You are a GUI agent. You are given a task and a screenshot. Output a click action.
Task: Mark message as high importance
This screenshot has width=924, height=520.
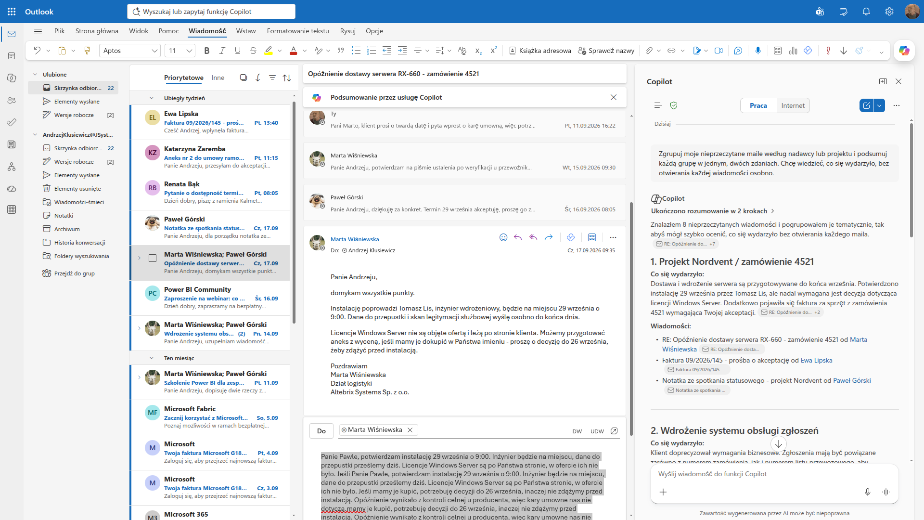point(828,51)
